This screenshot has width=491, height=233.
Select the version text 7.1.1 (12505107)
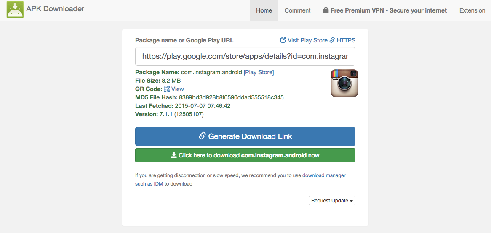coord(181,114)
